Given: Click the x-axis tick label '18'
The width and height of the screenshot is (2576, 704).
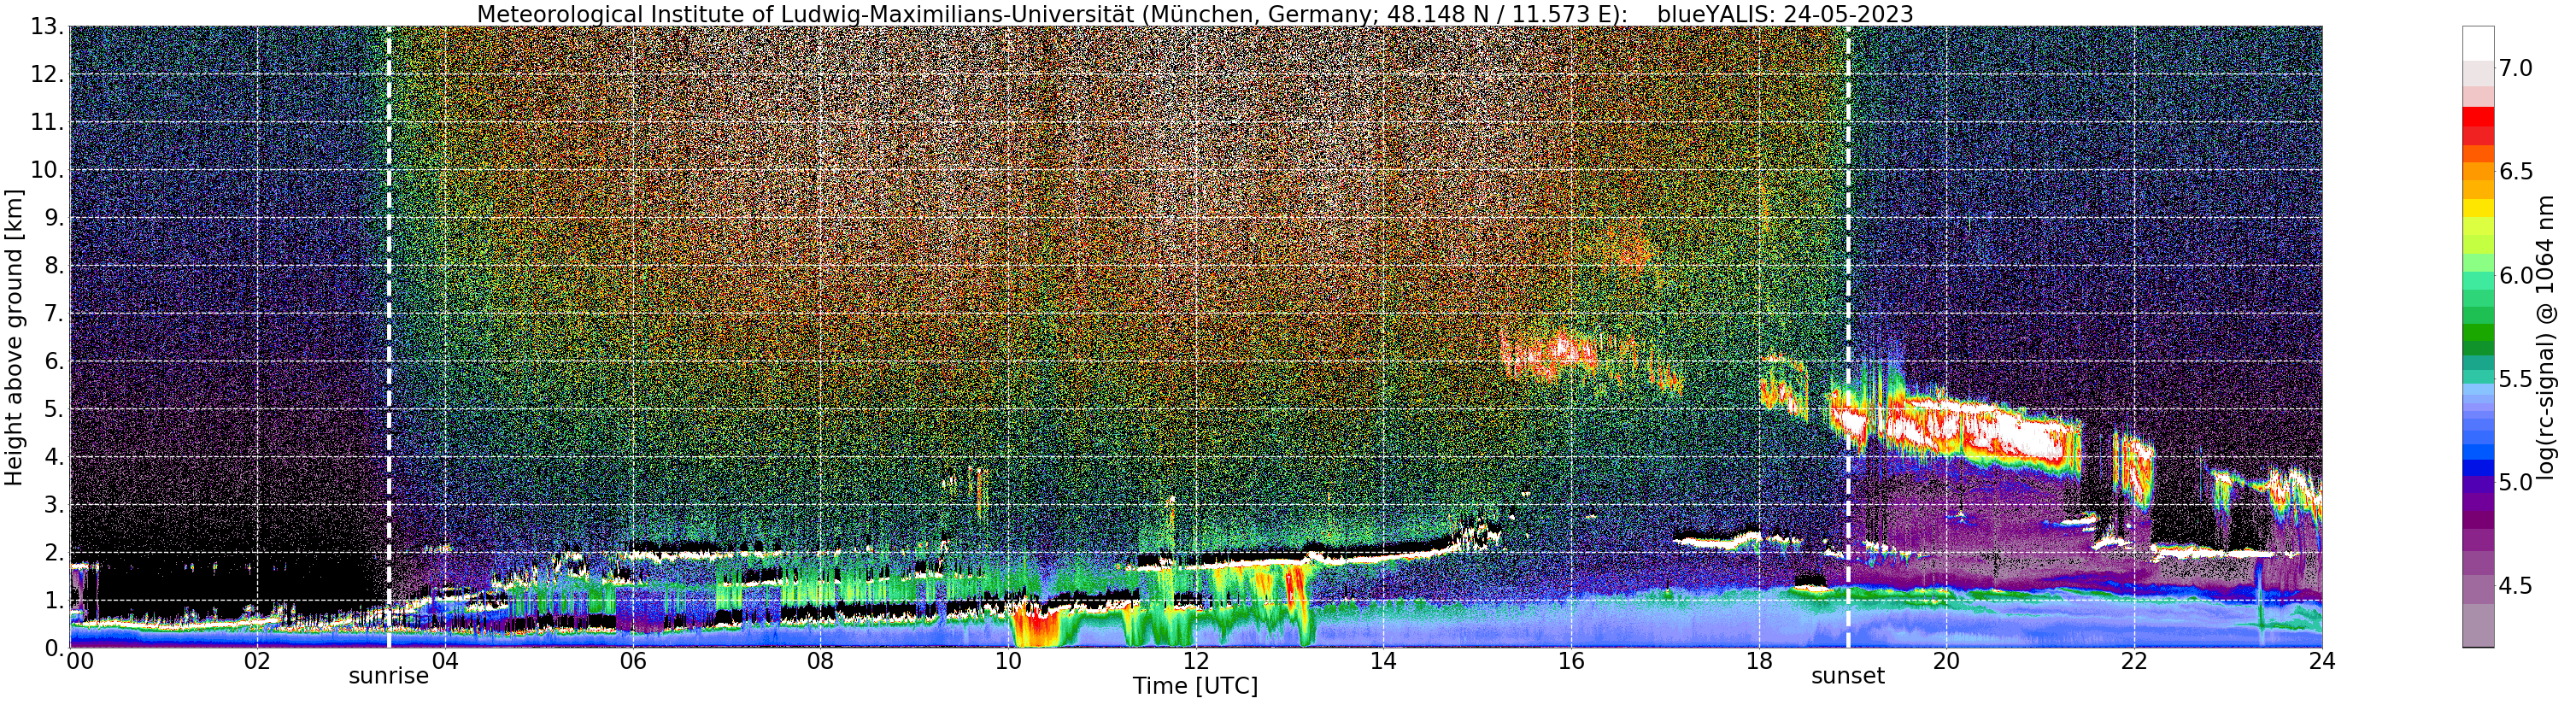Looking at the screenshot, I should 1758,661.
